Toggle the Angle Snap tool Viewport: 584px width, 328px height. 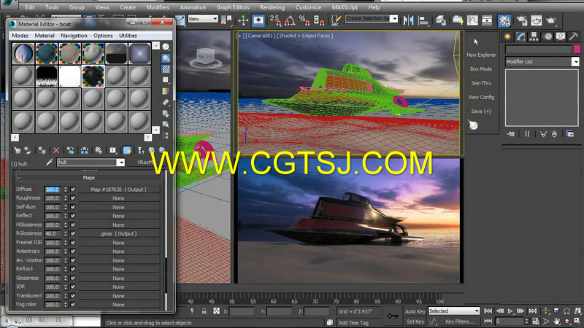[x=290, y=20]
